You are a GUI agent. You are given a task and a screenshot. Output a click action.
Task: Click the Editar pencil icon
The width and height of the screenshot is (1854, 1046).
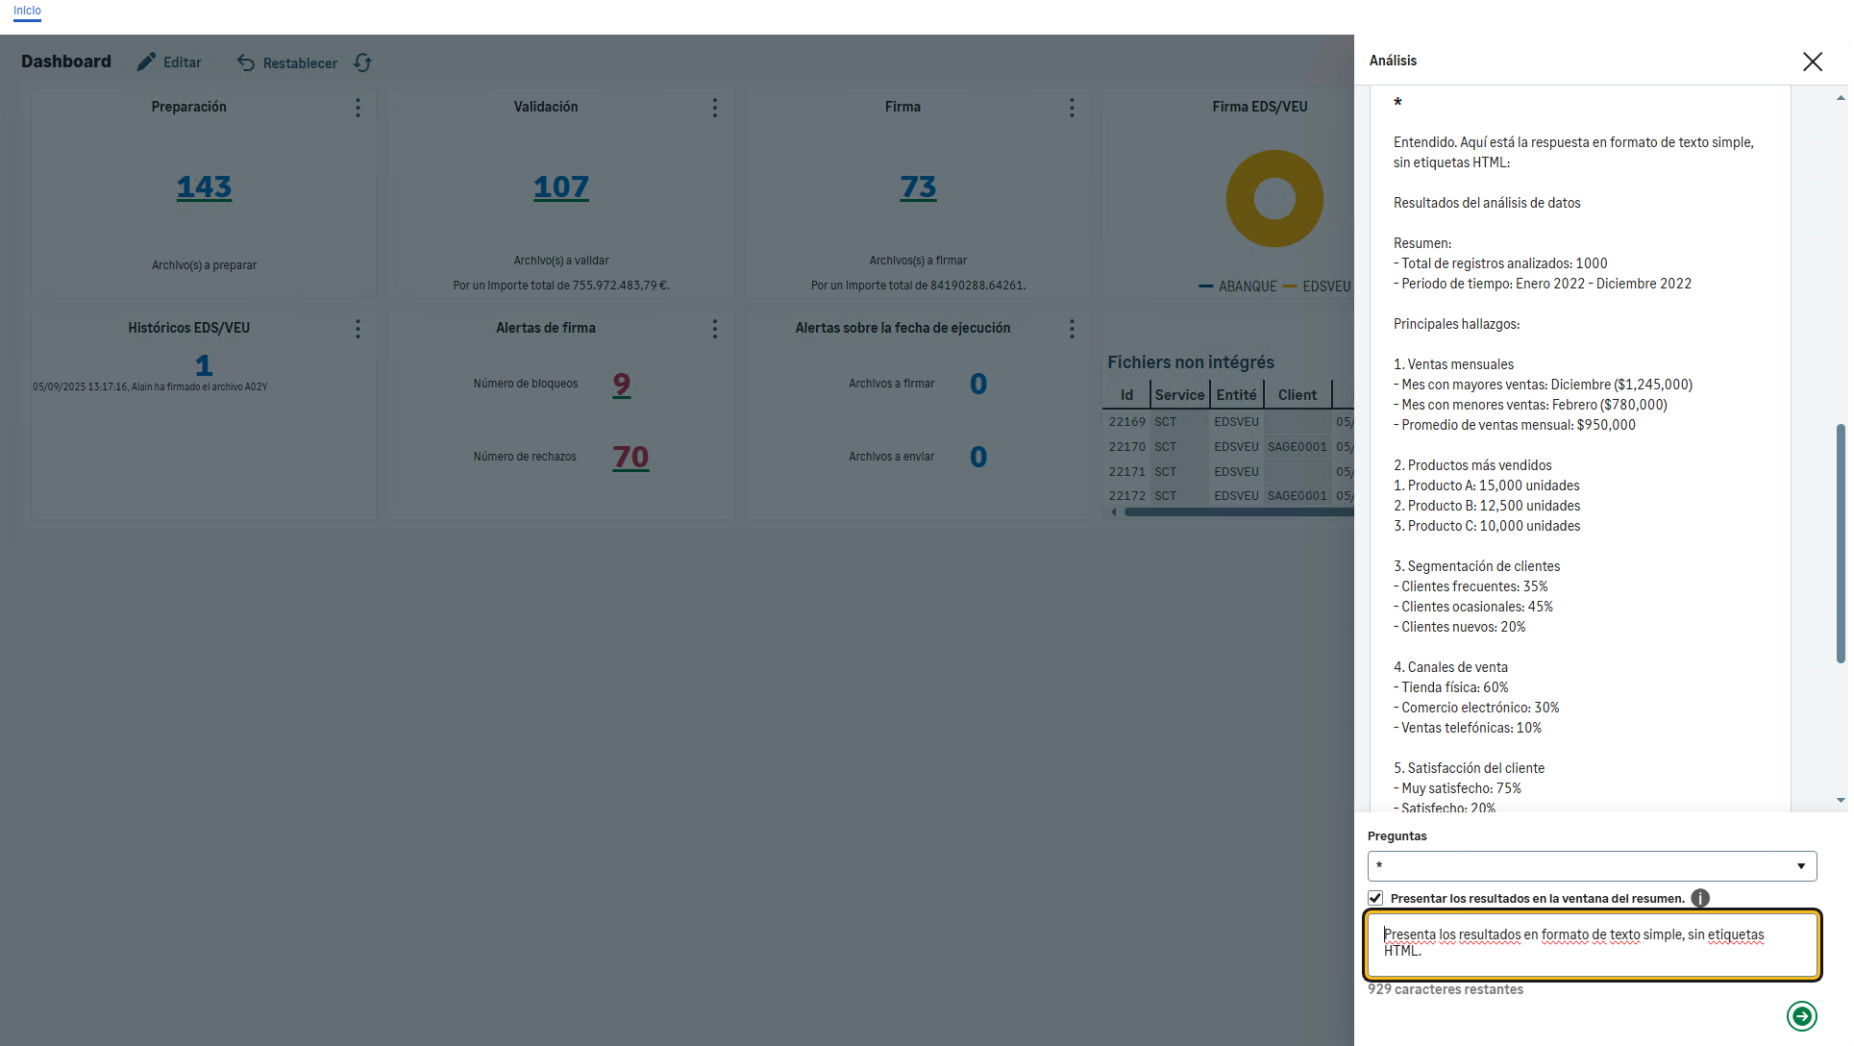tap(146, 62)
